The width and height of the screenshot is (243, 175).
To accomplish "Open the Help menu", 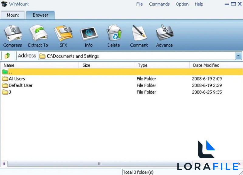I will point(199,4).
